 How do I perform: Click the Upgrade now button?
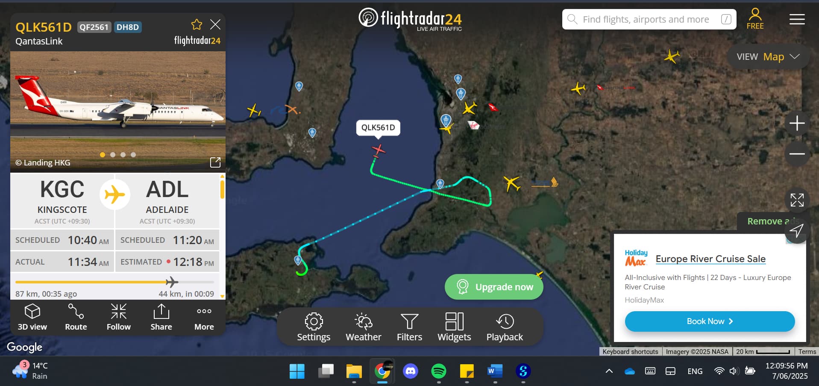tap(494, 286)
